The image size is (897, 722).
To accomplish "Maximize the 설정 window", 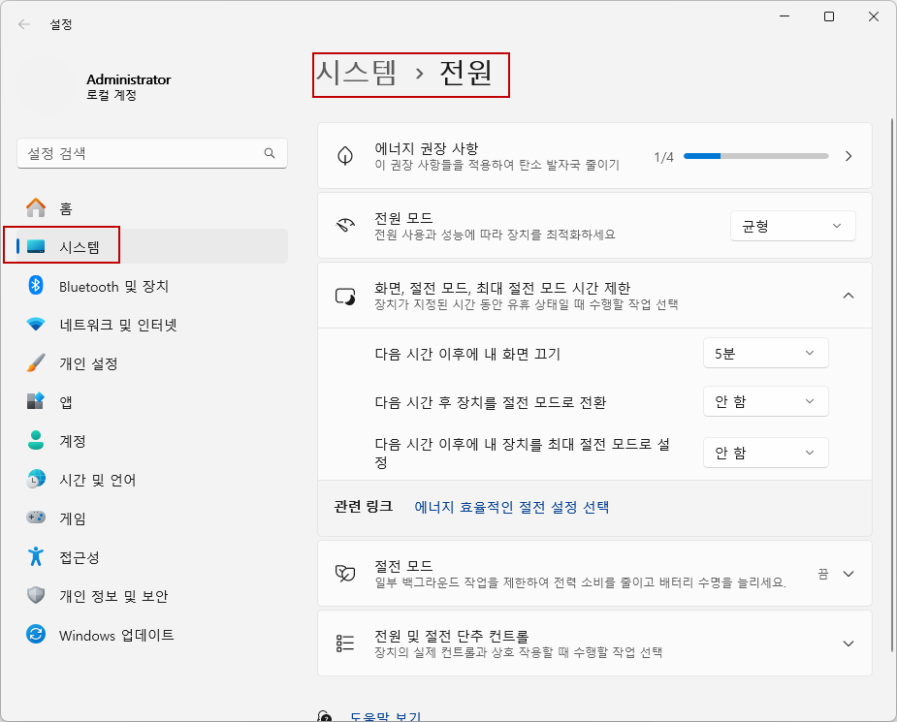I will point(828,16).
